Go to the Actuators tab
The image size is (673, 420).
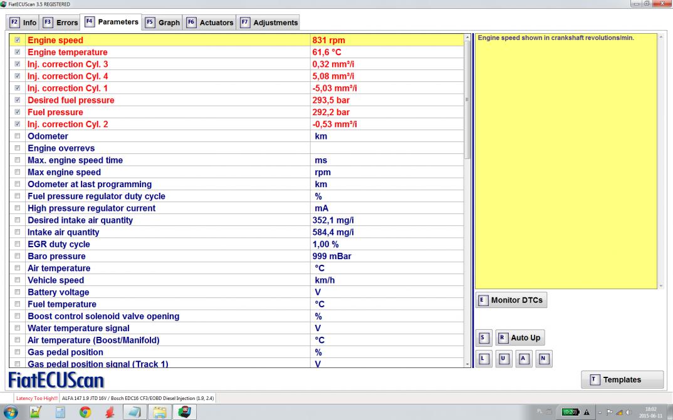pos(210,23)
